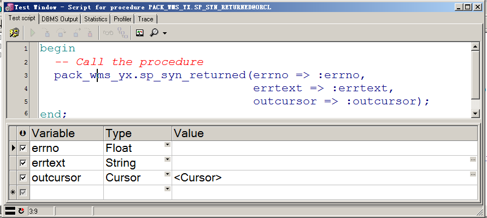487x218 pixels.
Task: Click the ellipsis button for outcursor value
Action: click(473, 174)
